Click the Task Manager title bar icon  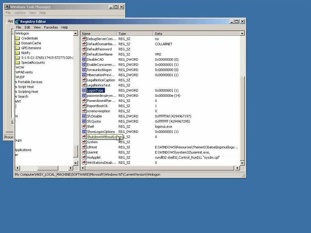7,7
